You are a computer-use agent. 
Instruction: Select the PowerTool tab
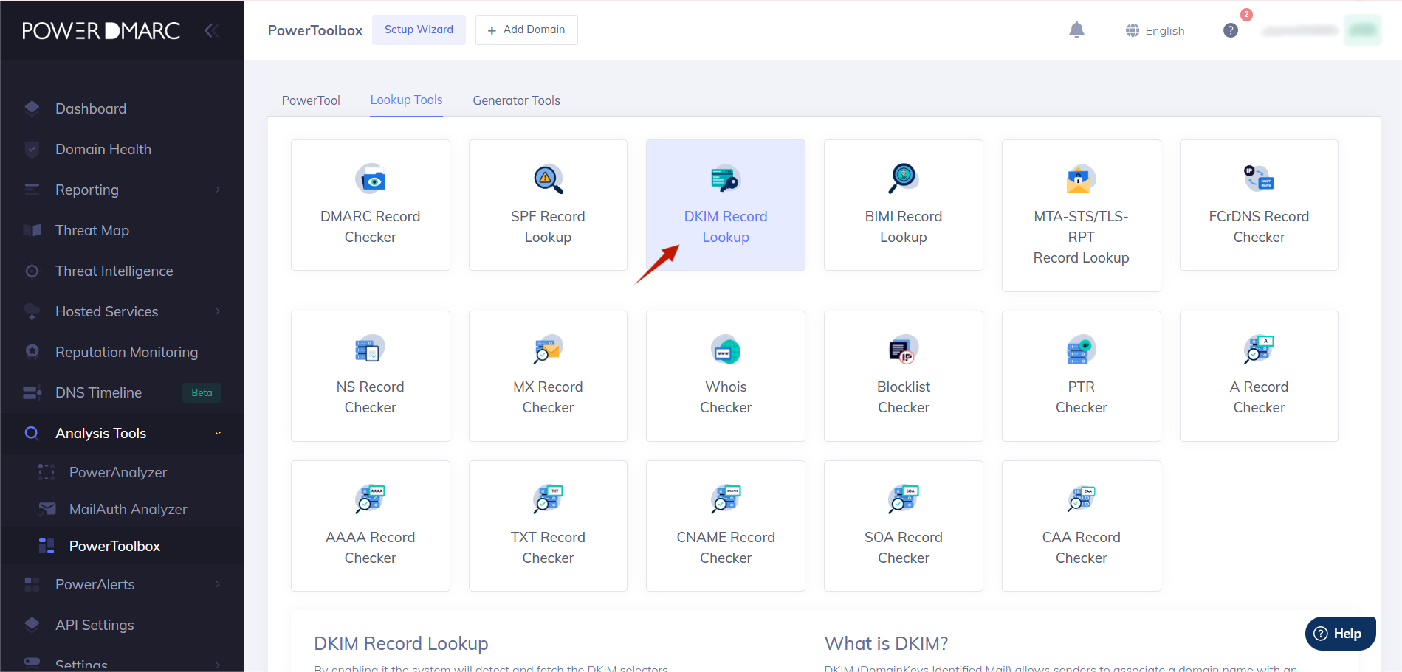tap(311, 100)
